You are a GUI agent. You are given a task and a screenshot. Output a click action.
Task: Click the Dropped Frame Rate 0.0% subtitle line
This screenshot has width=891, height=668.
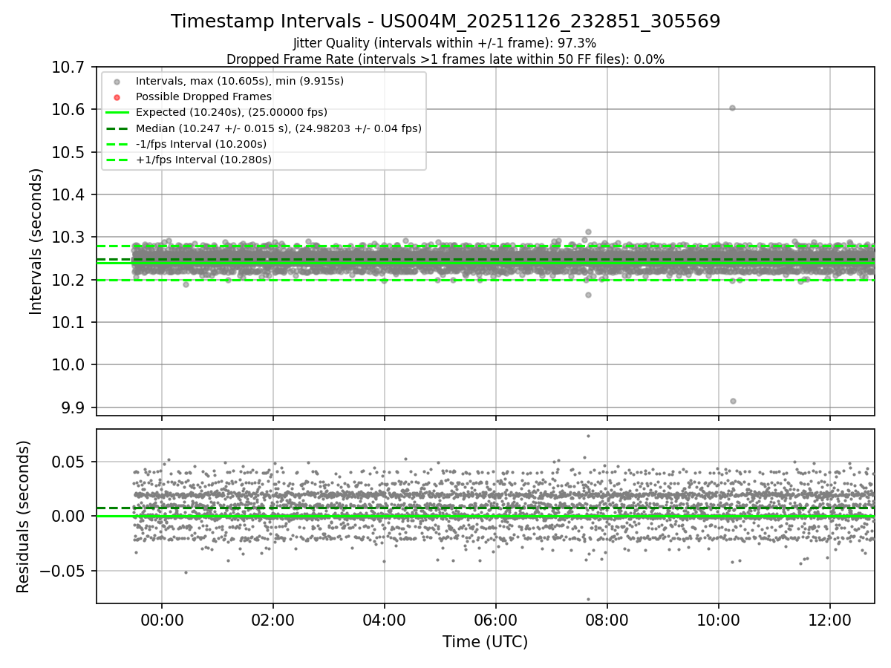446,59
